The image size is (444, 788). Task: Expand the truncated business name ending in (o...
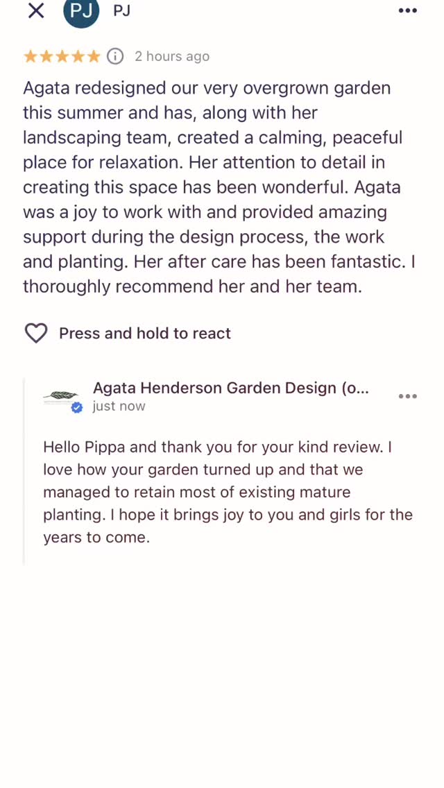click(x=231, y=388)
